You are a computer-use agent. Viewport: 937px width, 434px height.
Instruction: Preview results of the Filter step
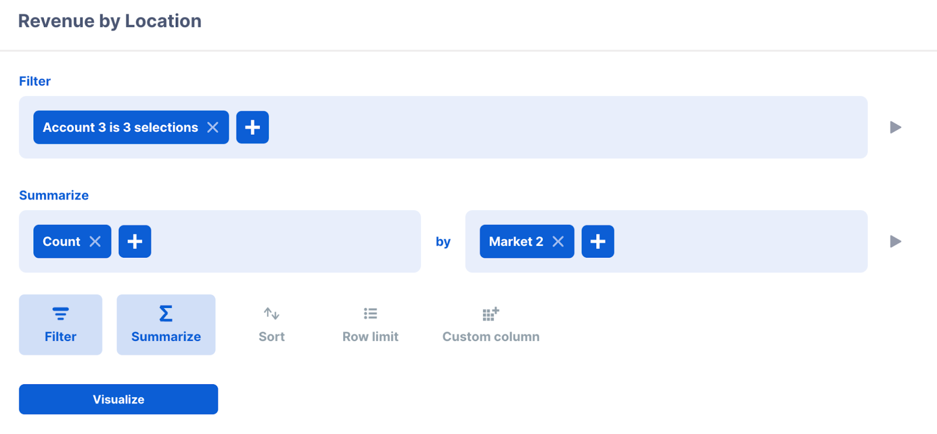click(895, 127)
